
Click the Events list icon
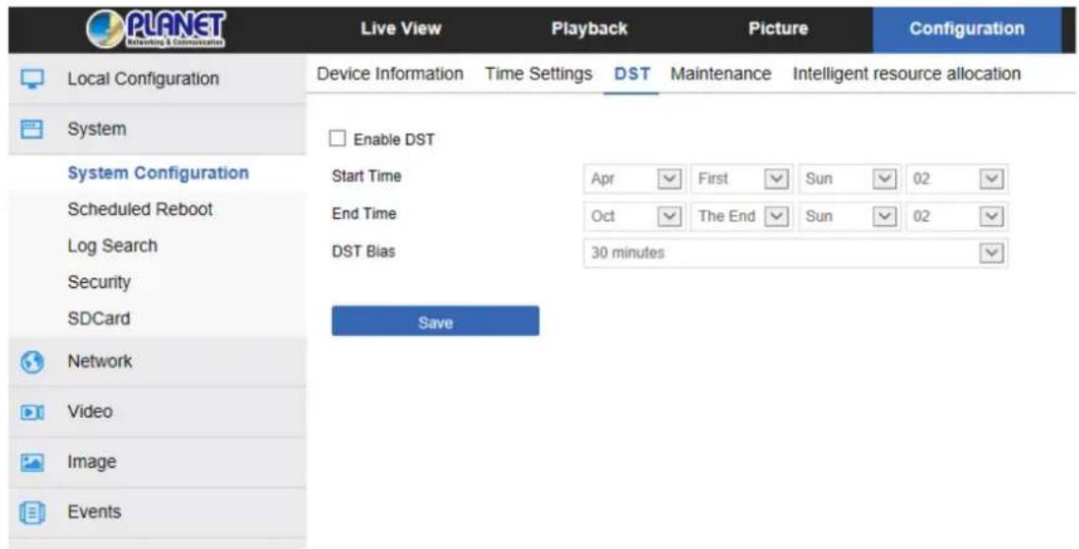pyautogui.click(x=32, y=512)
